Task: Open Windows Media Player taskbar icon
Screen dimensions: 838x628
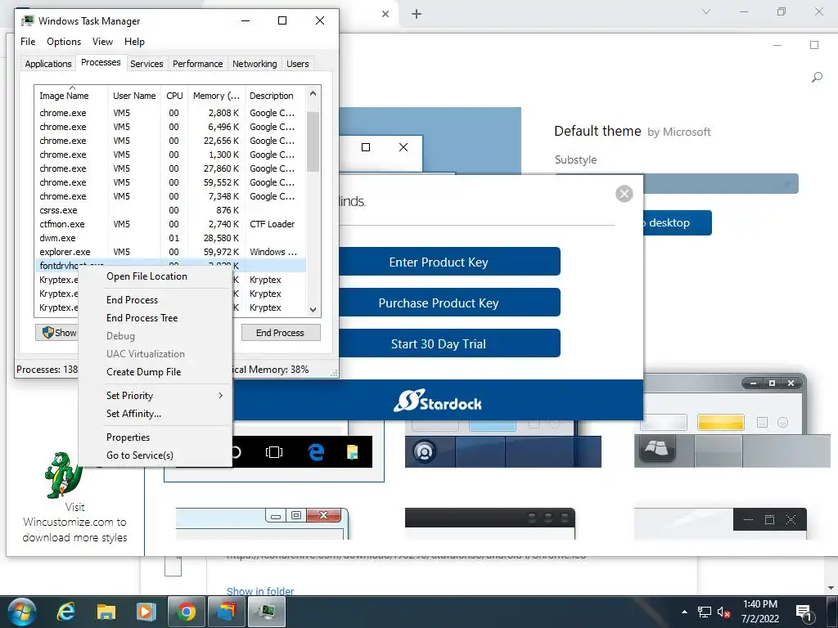Action: pos(146,612)
